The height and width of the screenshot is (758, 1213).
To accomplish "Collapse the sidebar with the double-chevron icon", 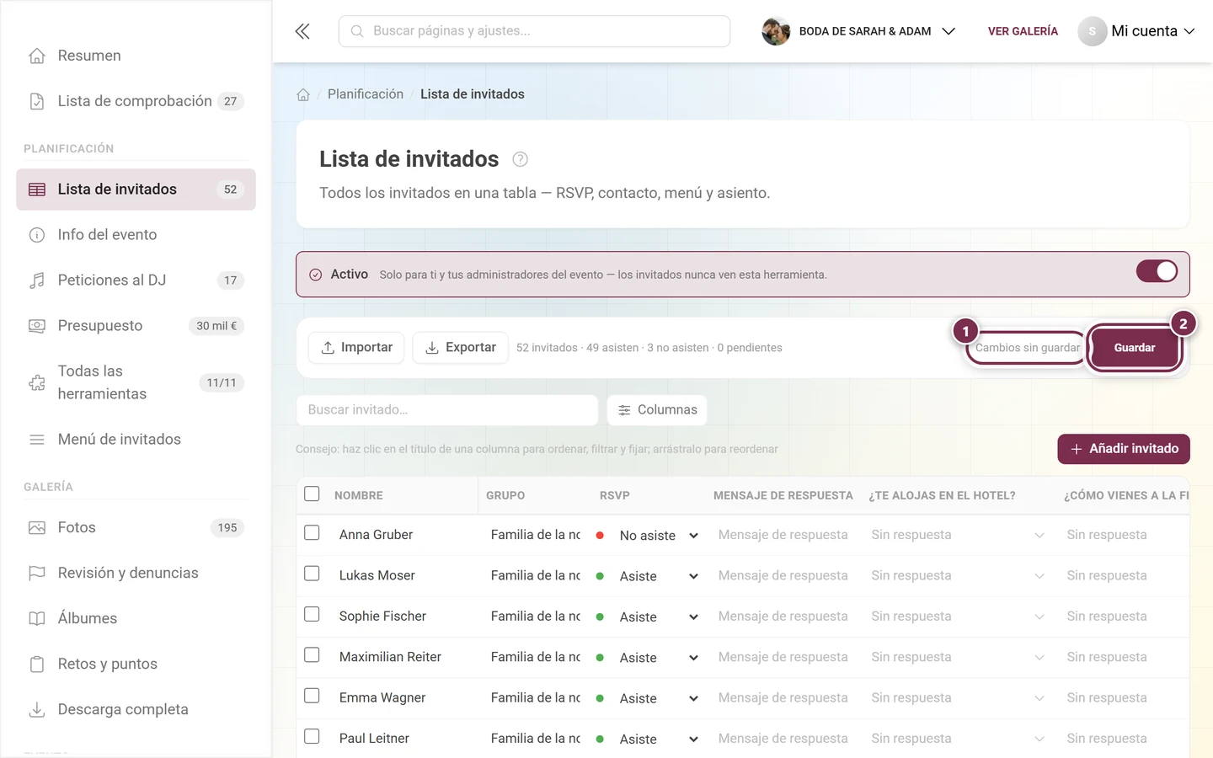I will point(302,31).
